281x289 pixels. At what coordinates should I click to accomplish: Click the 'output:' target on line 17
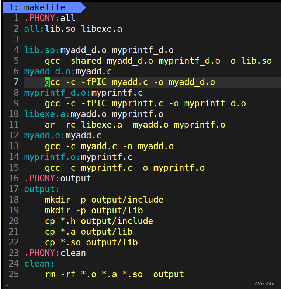pos(42,189)
